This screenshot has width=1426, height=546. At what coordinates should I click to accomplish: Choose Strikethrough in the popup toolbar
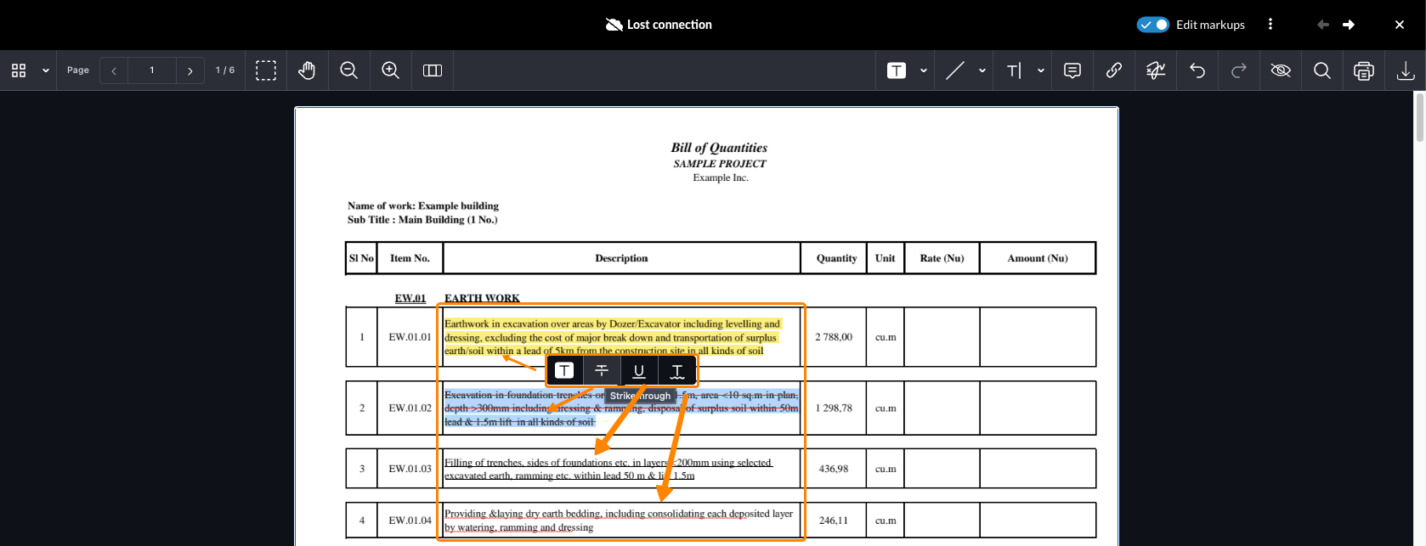click(602, 370)
